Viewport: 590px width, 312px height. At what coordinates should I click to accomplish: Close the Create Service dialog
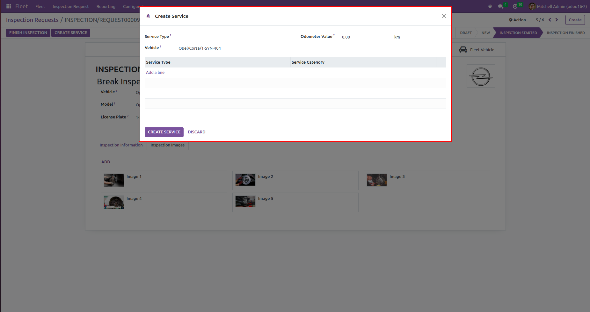(x=444, y=16)
